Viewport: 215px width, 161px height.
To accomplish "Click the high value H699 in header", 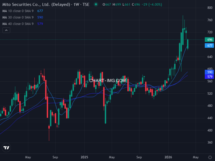I will pos(117,4).
